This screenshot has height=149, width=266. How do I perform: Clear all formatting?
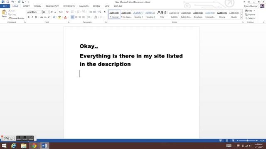click(x=67, y=12)
